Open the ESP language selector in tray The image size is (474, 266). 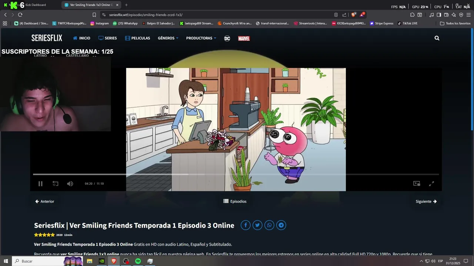[441, 261]
